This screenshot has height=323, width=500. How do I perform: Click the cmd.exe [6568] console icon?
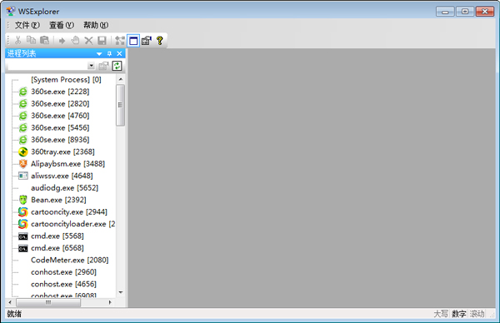tap(23, 248)
